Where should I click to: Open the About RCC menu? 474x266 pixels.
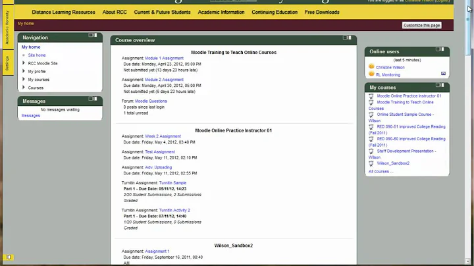[x=115, y=12]
